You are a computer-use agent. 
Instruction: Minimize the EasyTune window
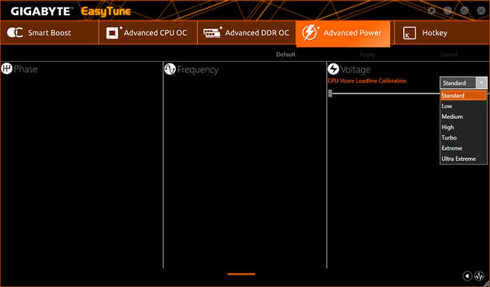(x=448, y=11)
